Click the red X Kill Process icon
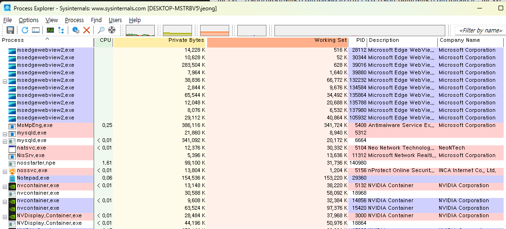Image resolution: width=506 pixels, height=229 pixels. [x=86, y=30]
